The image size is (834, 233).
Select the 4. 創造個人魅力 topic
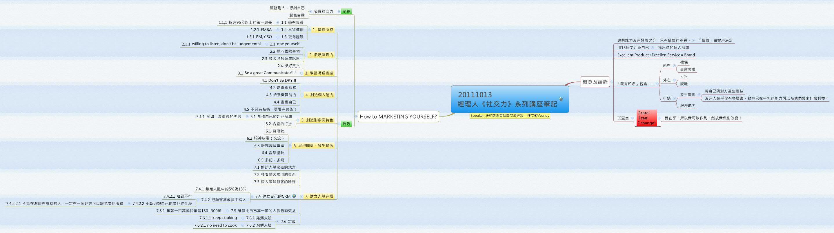[x=319, y=95]
